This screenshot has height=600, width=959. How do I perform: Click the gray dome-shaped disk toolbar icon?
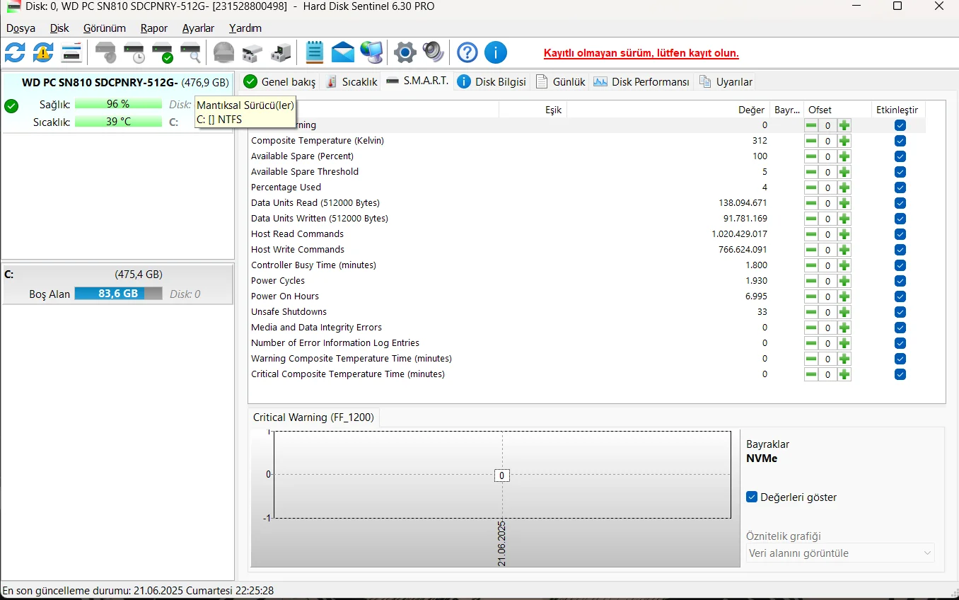(x=223, y=52)
